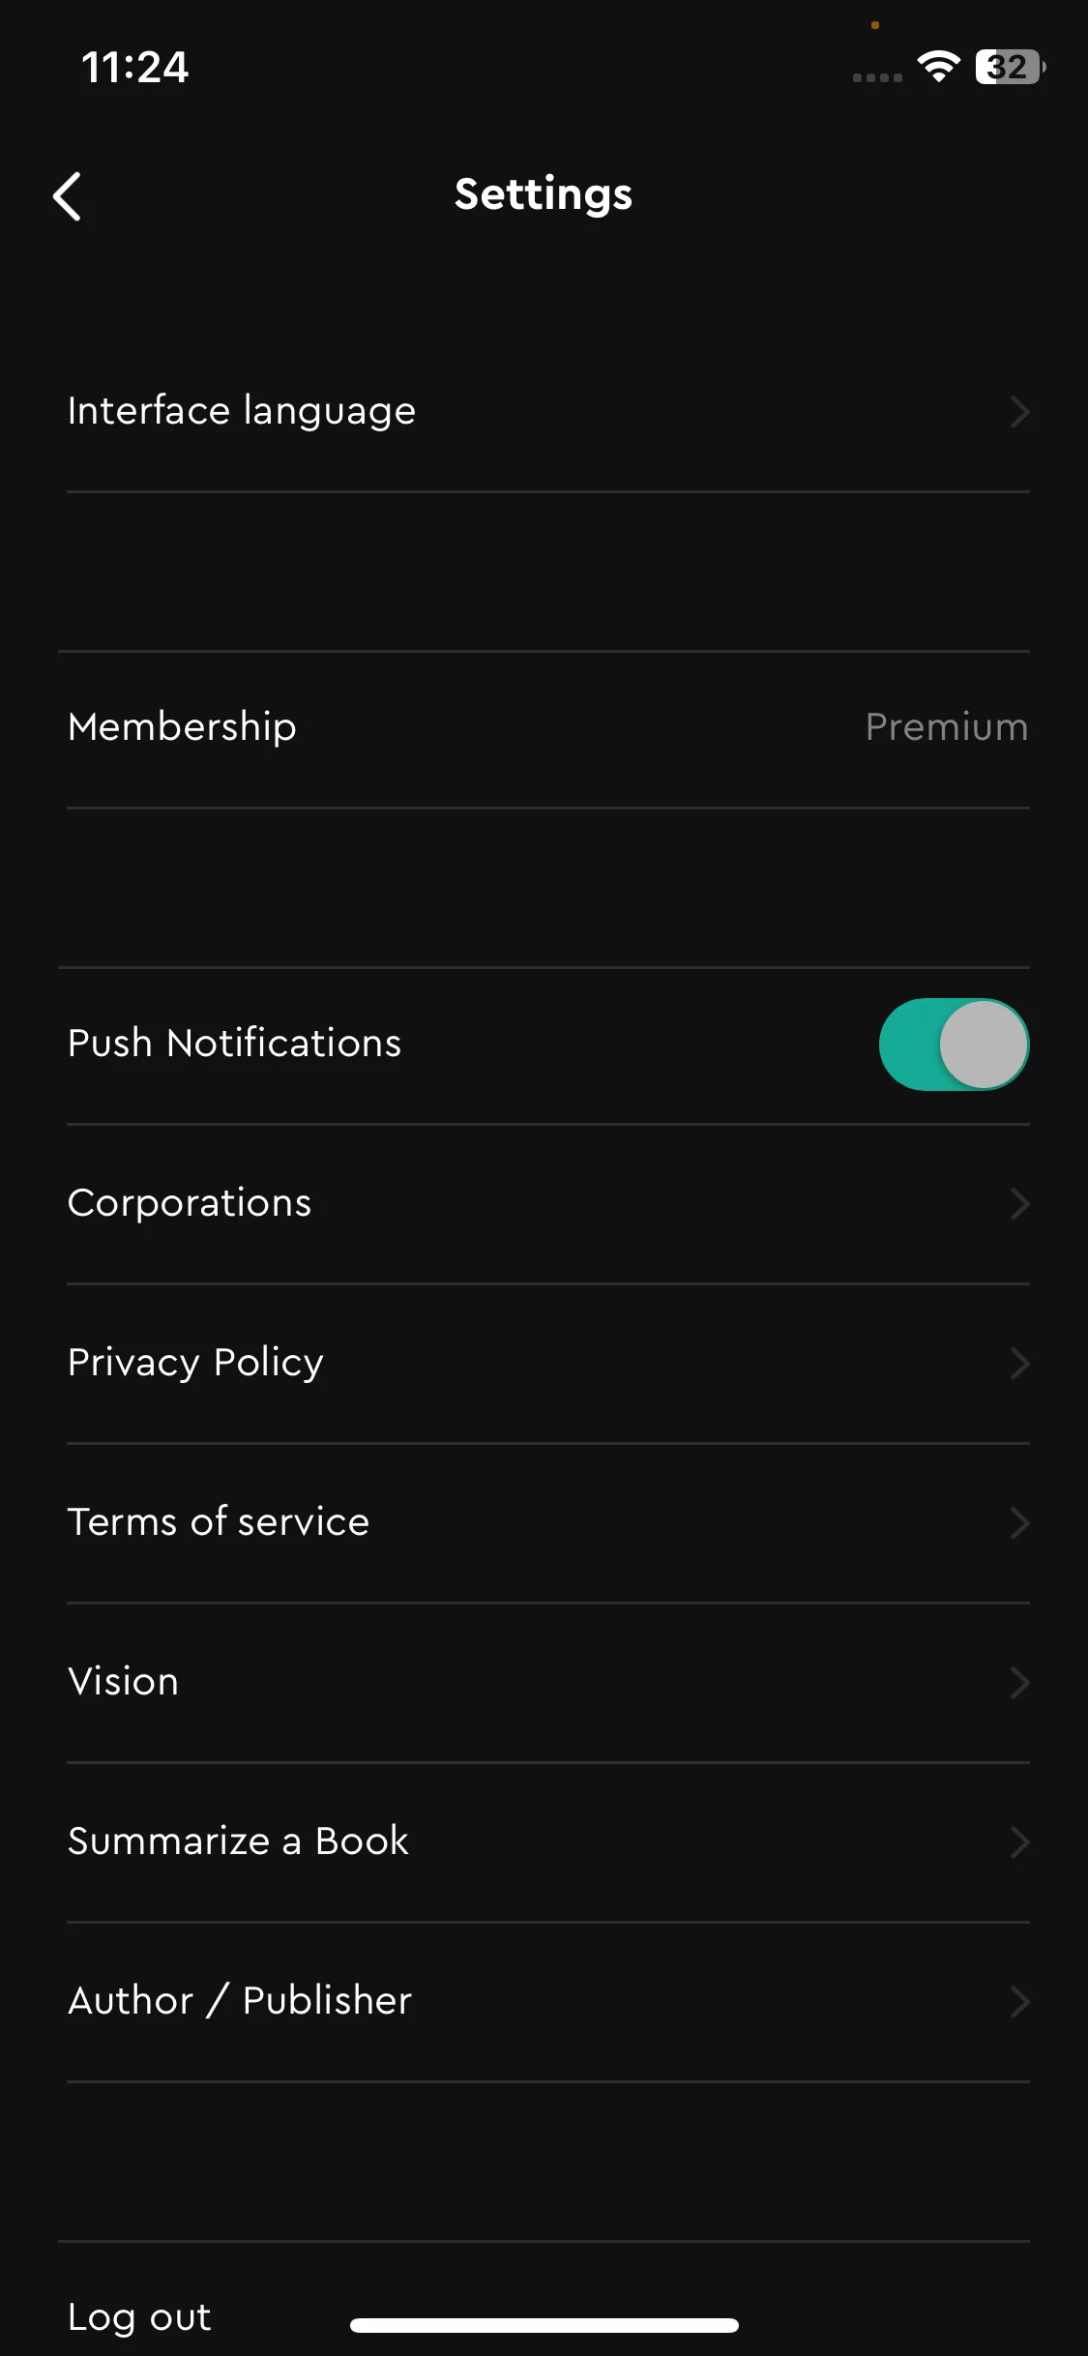Open the Membership row
Viewport: 1088px width, 2356px height.
[x=548, y=728]
